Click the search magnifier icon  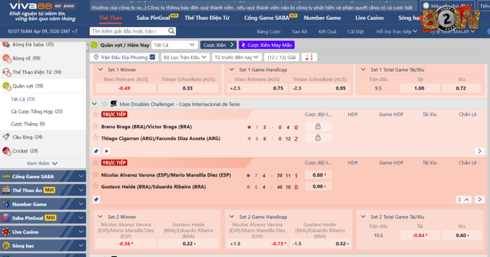(171, 31)
